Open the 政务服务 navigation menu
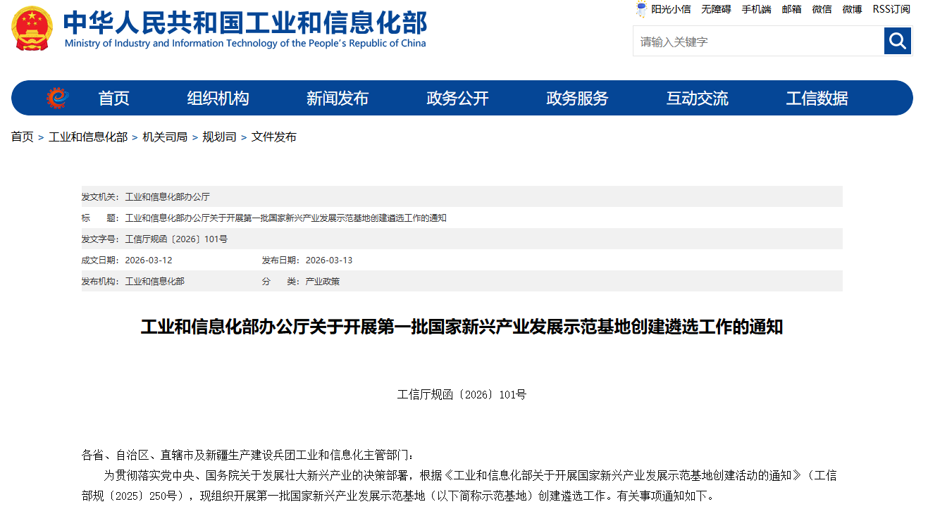The image size is (928, 509). [x=575, y=98]
